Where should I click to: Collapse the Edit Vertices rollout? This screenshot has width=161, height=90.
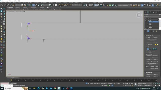pyautogui.click(x=149, y=72)
